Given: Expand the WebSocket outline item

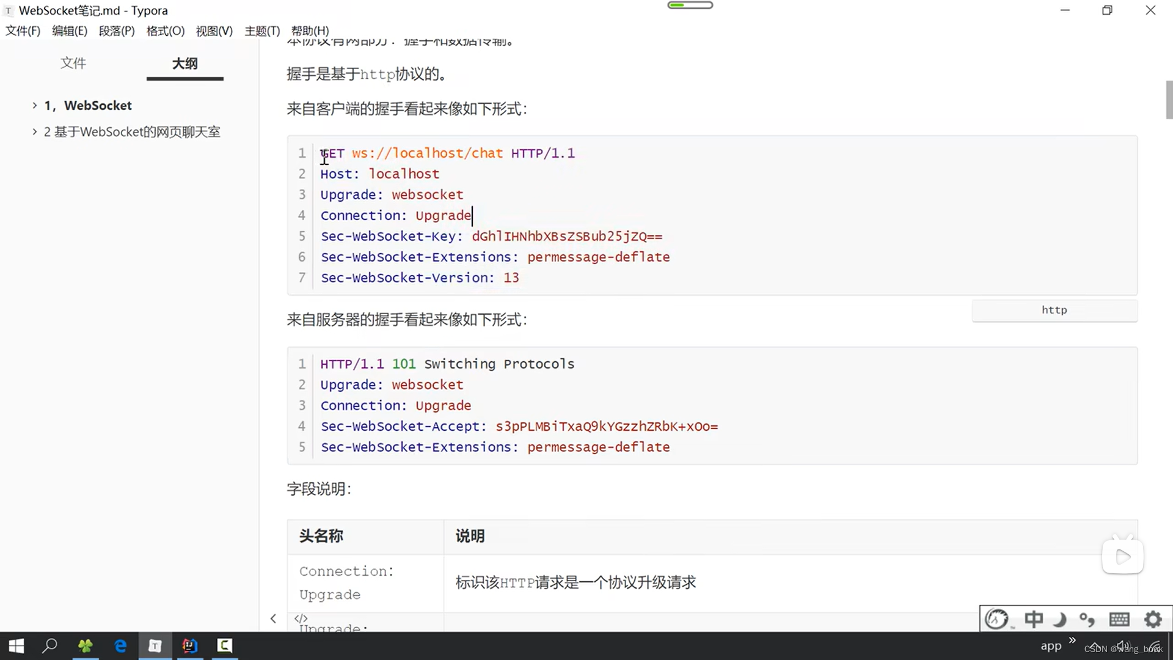Looking at the screenshot, I should [35, 105].
